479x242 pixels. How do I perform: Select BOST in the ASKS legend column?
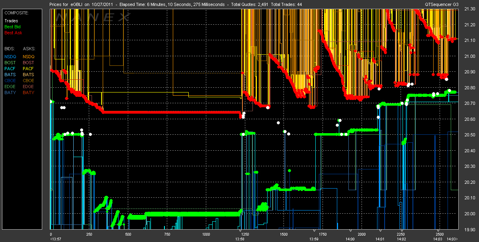[29, 63]
